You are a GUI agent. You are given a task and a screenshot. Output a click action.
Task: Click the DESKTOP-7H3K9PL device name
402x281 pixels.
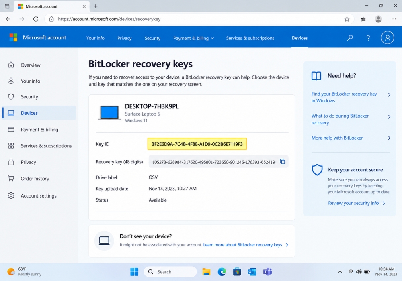click(152, 106)
